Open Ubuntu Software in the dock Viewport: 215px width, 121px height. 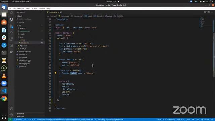pyautogui.click(x=4, y=22)
